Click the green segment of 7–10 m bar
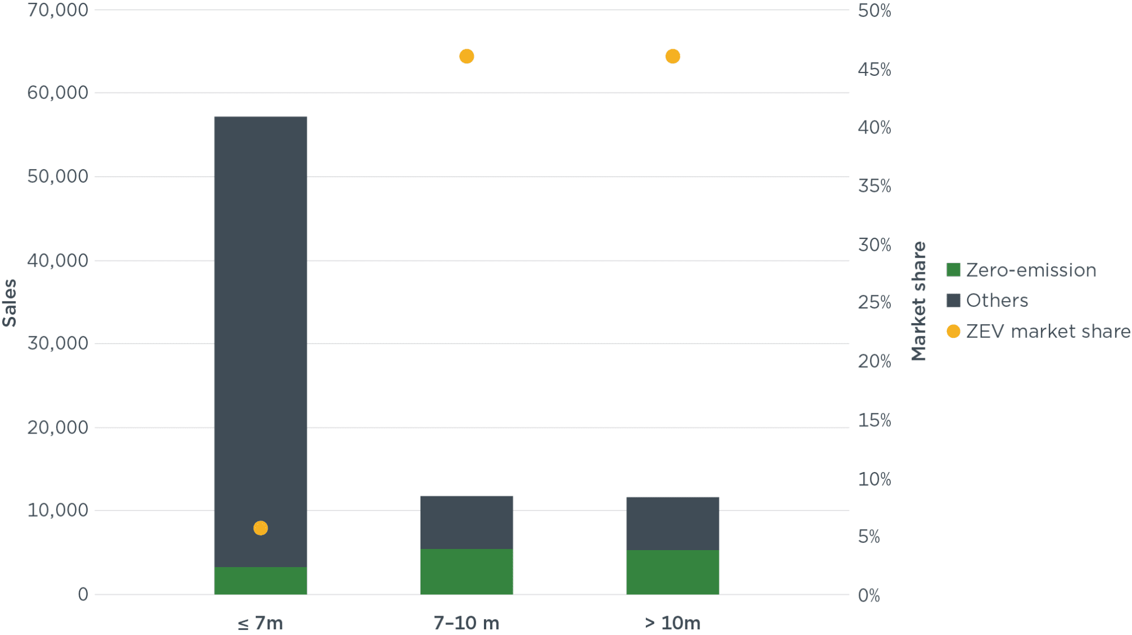The width and height of the screenshot is (1132, 635). coord(466,572)
